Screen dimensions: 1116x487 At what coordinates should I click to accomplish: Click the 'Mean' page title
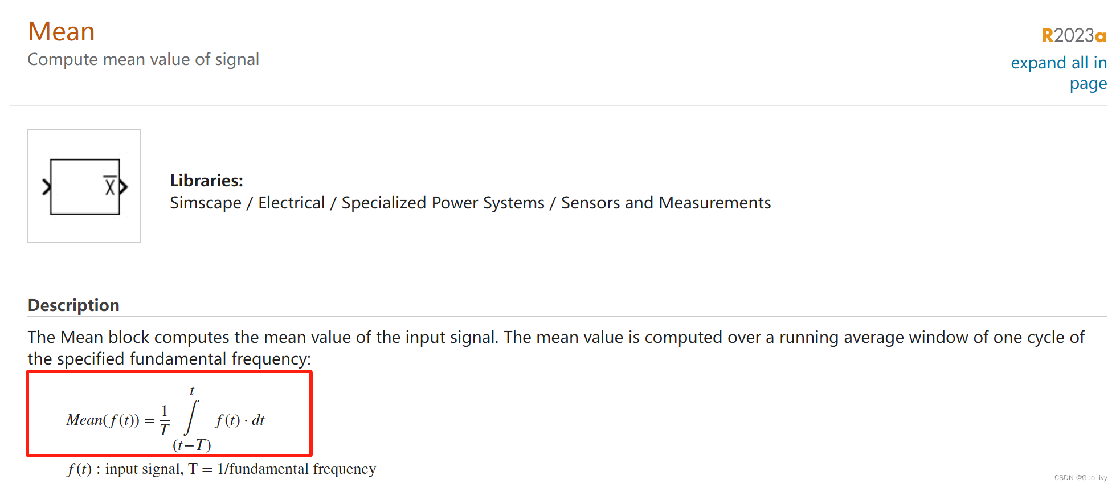coord(62,31)
